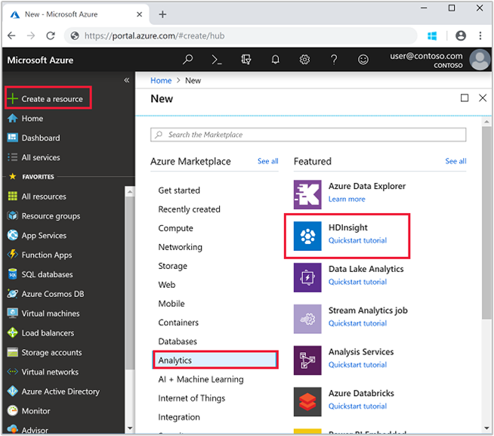Screen dimensions: 494x436
Task: Select the Storage category
Action: click(173, 266)
